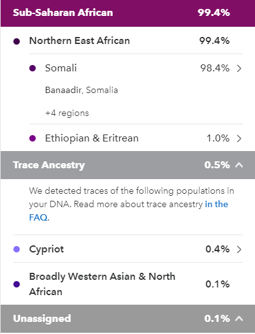Select the Northern East African row

[x=128, y=41]
